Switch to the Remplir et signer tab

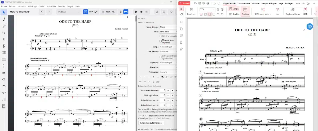point(269,3)
